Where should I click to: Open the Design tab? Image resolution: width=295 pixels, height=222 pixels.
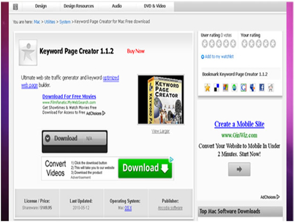[x=41, y=6]
